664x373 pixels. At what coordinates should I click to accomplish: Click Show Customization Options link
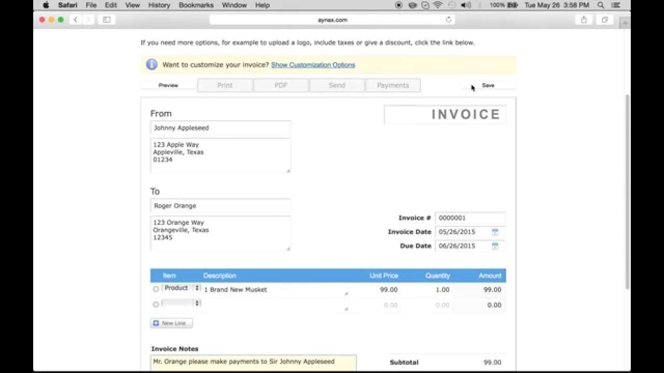[x=313, y=65]
